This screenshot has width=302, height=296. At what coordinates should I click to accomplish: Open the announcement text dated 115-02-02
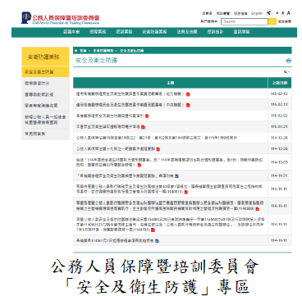point(110,116)
